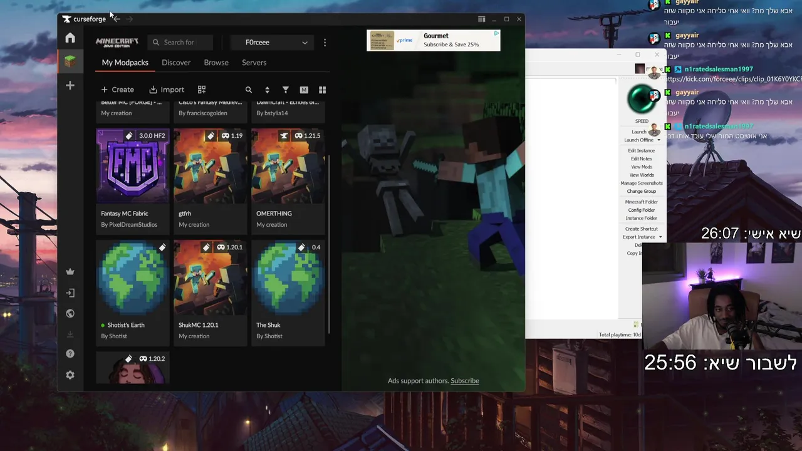Open the Browse tab
This screenshot has width=802, height=451.
tap(216, 63)
